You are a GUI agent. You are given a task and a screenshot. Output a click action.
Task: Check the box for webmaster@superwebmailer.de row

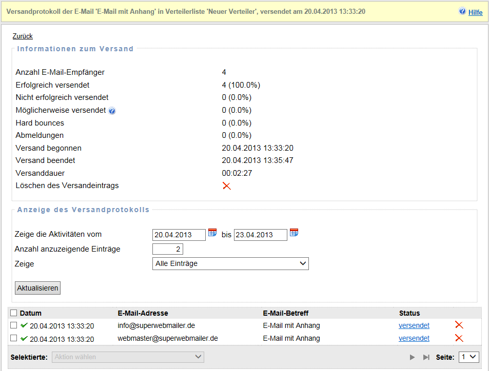click(x=14, y=339)
